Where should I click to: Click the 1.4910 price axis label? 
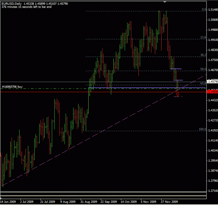tap(213, 40)
